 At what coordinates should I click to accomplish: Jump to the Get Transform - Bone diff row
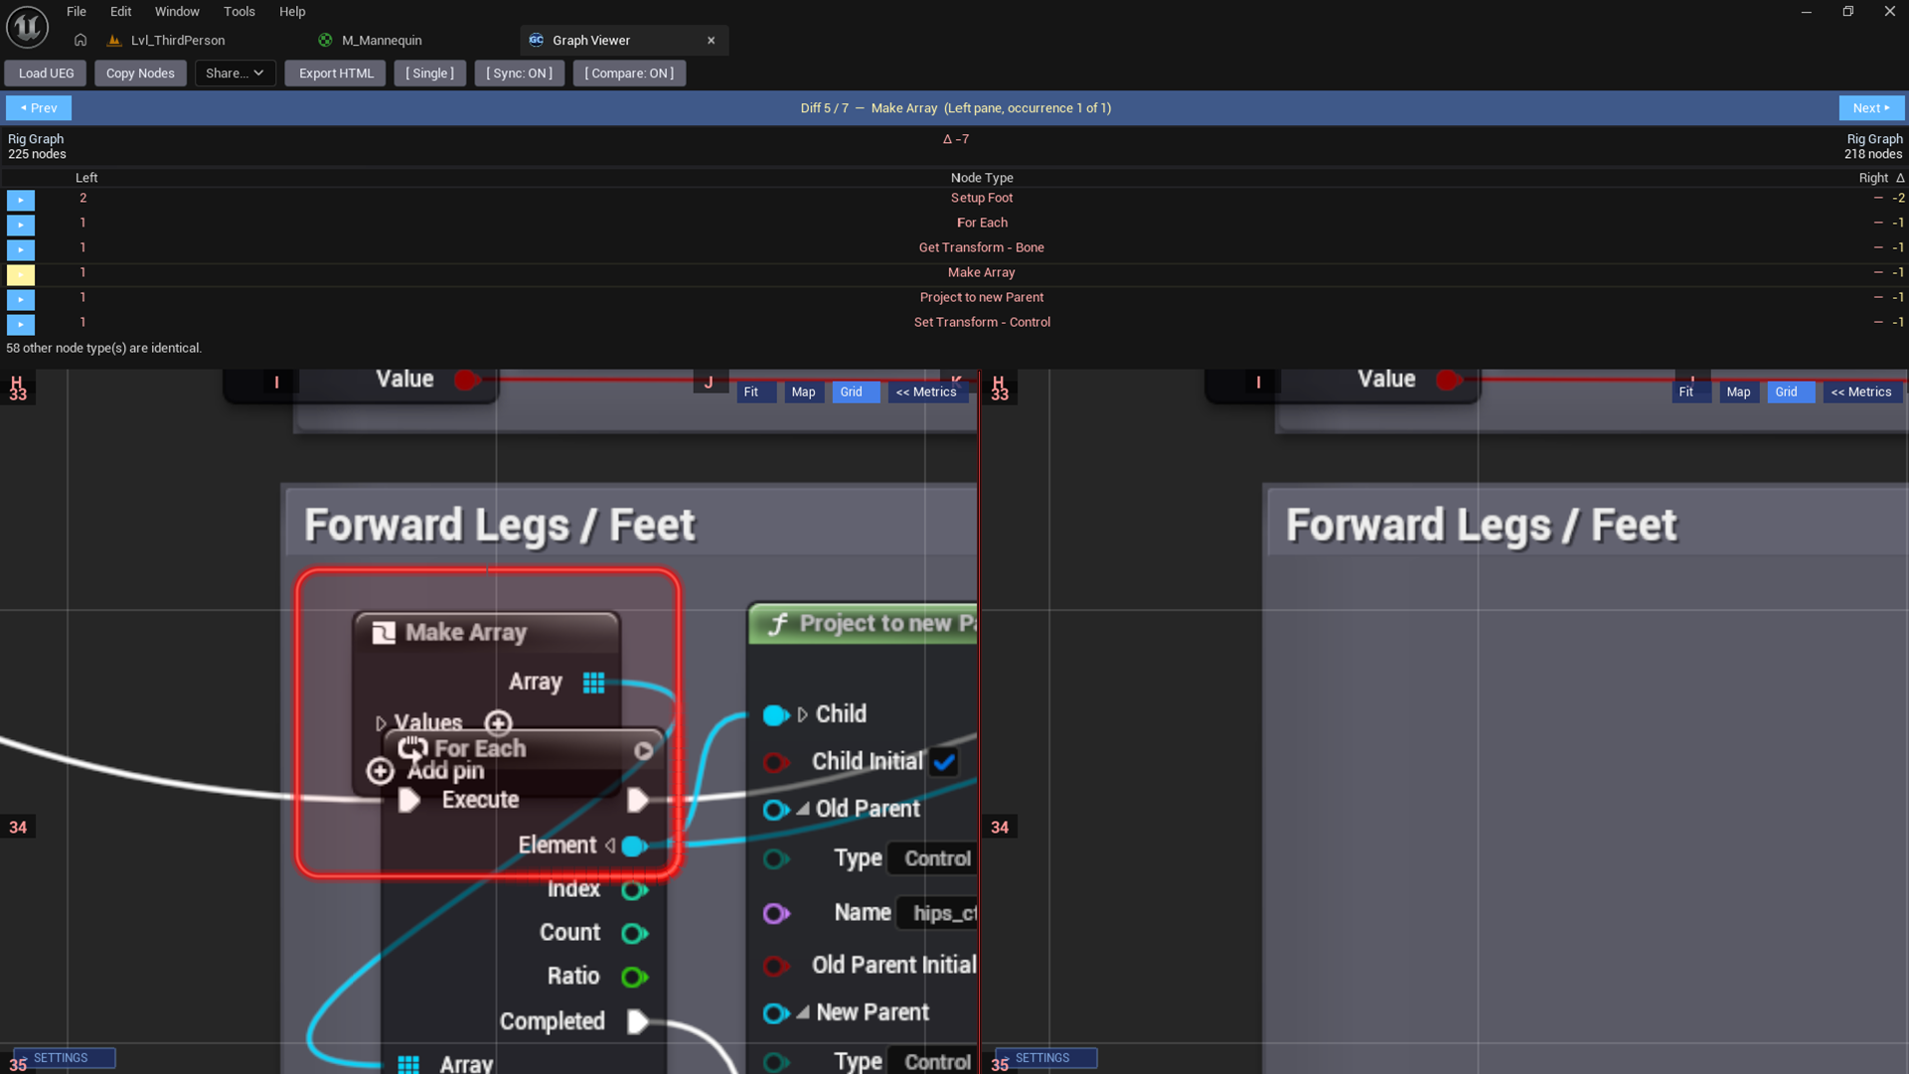(x=20, y=249)
